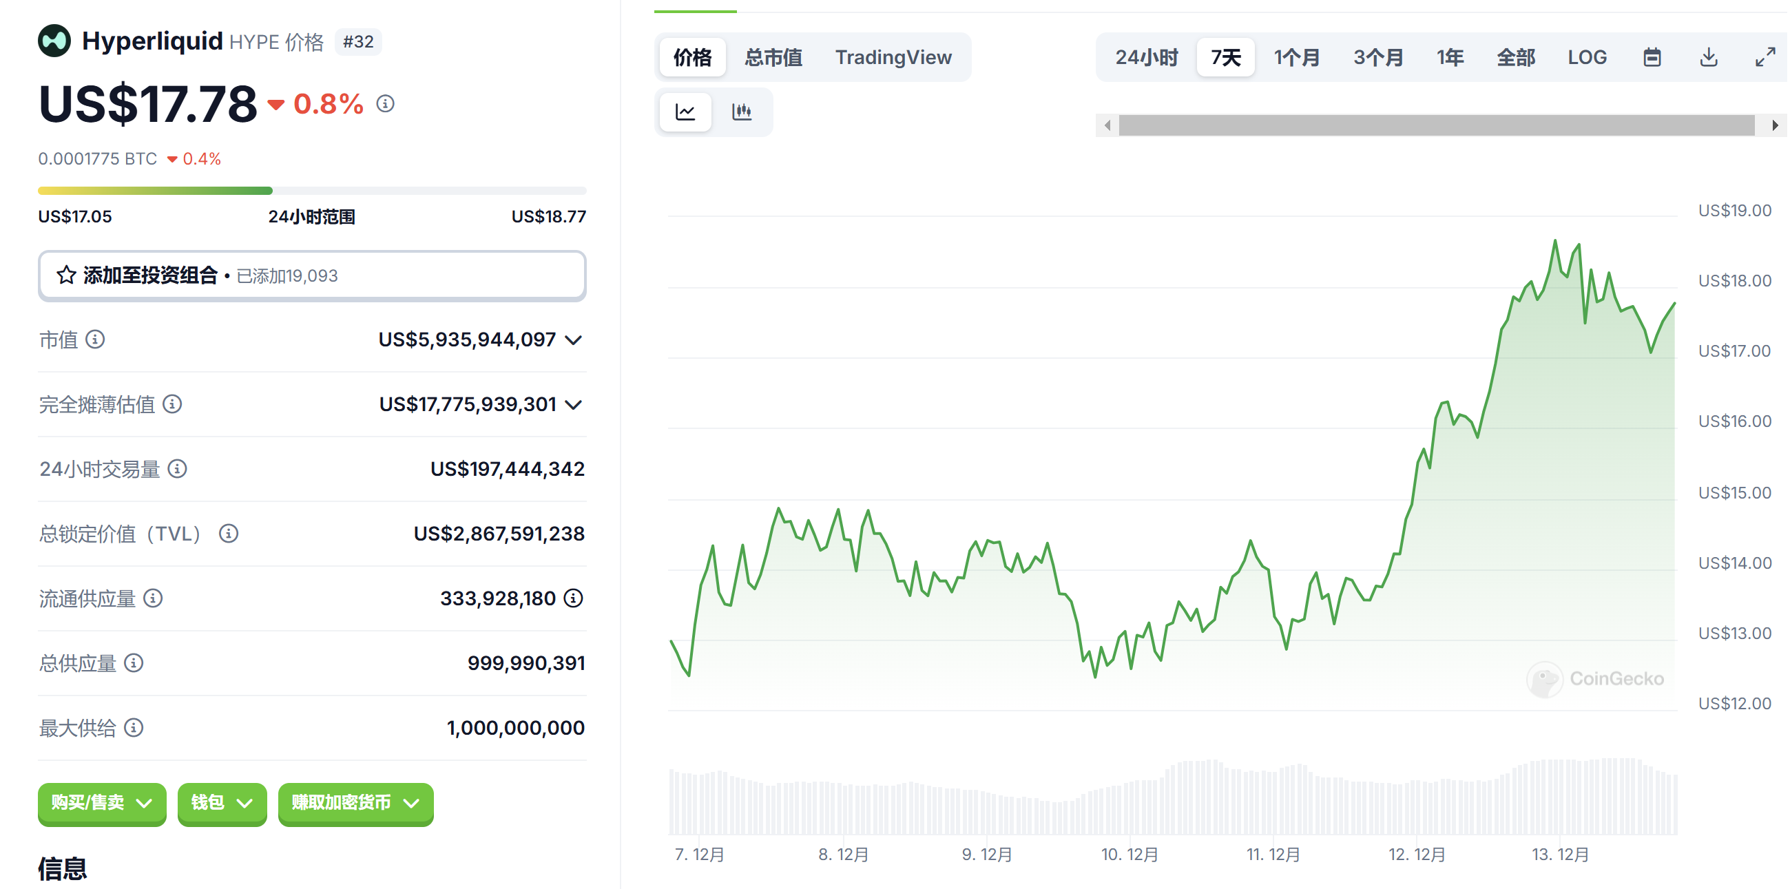Screen dimensions: 1790x889
Task: Open 赚取加密货币 button
Action: pyautogui.click(x=355, y=803)
